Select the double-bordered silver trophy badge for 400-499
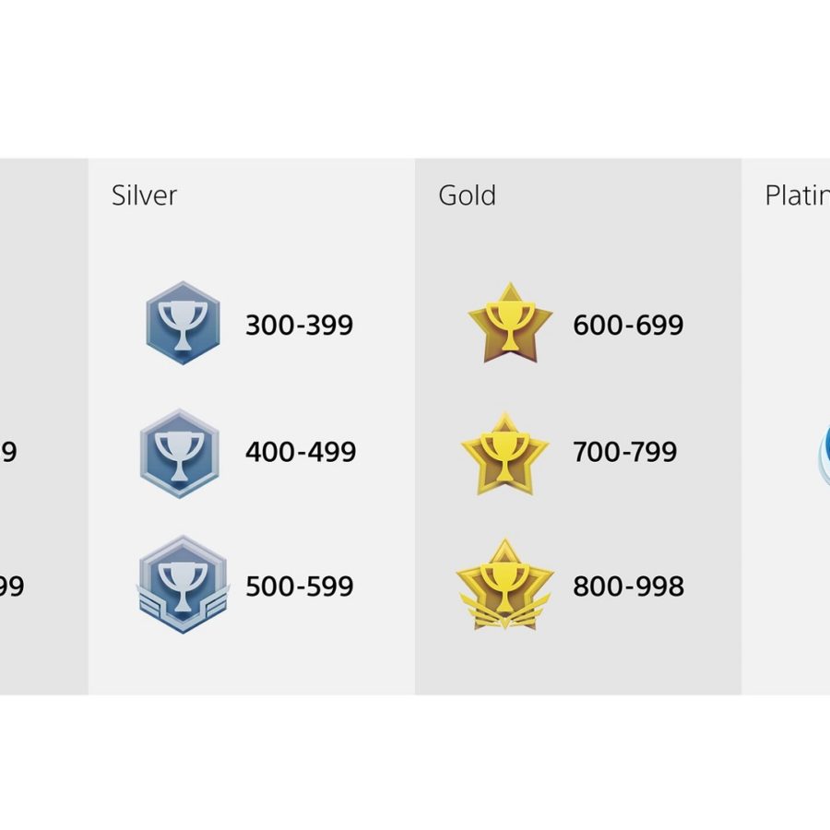This screenshot has width=830, height=830. pyautogui.click(x=180, y=454)
